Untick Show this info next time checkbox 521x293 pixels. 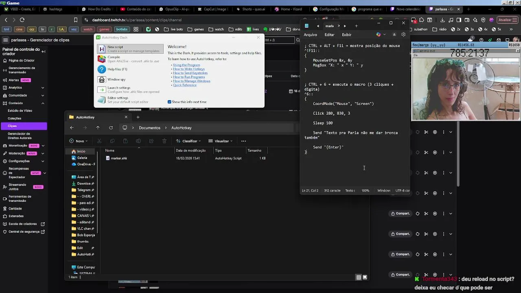(x=169, y=102)
